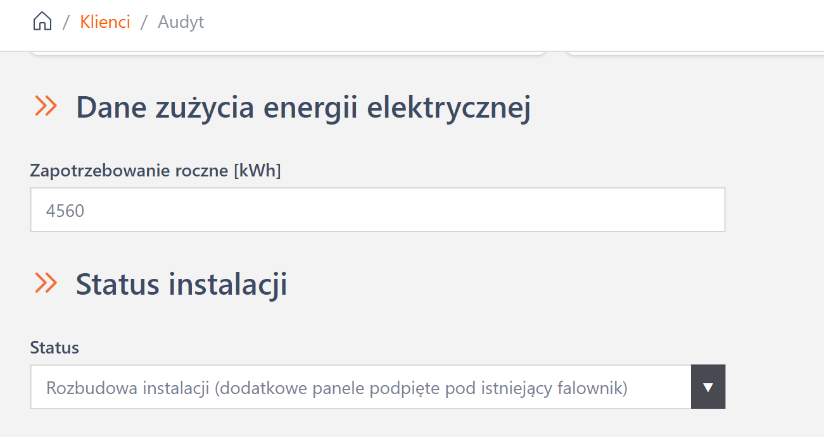This screenshot has height=437, width=824.
Task: Click double-chevron icon beside energy data heading
Action: (x=46, y=106)
